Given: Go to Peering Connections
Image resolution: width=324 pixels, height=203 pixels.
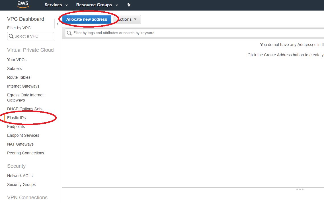Looking at the screenshot, I should click(26, 153).
